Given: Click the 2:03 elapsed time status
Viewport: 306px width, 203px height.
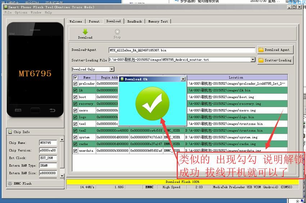Looking at the screenshot, I should [199, 187].
